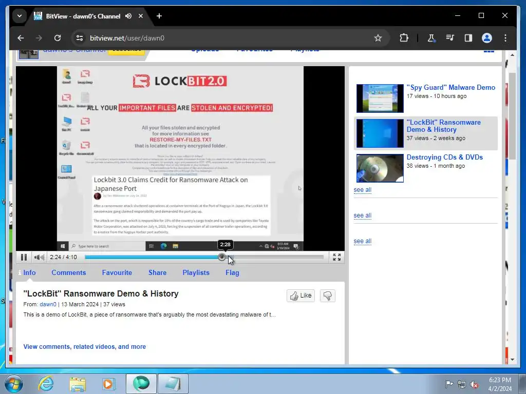Enter fullscreen mode on the video player
The width and height of the screenshot is (526, 394).
[x=336, y=257]
